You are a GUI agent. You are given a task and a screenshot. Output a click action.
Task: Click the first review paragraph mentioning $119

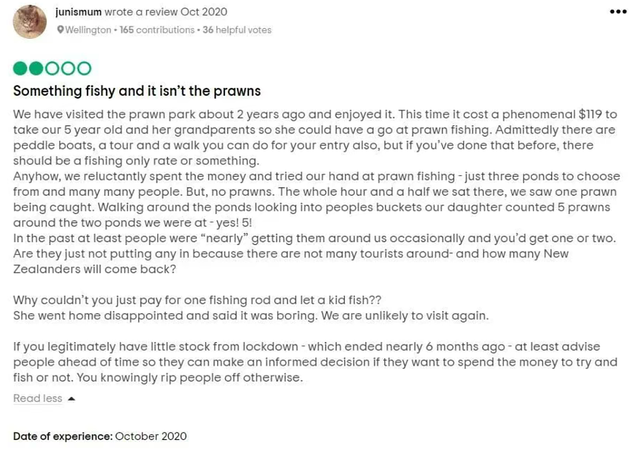tap(315, 138)
